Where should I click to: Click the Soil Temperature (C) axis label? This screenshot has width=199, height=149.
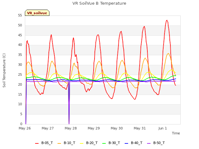click(4, 70)
